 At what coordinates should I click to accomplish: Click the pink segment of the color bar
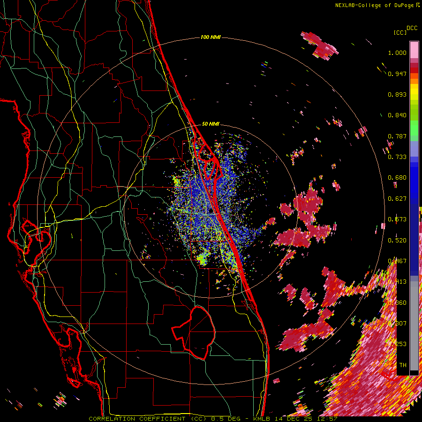pyautogui.click(x=414, y=50)
